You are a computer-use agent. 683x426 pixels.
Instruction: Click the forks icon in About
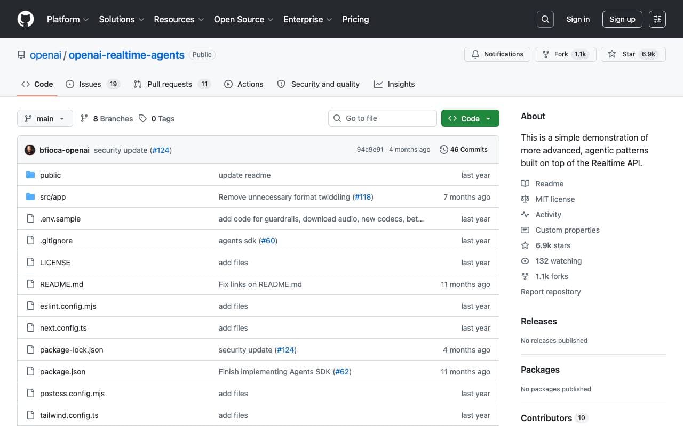pos(525,276)
